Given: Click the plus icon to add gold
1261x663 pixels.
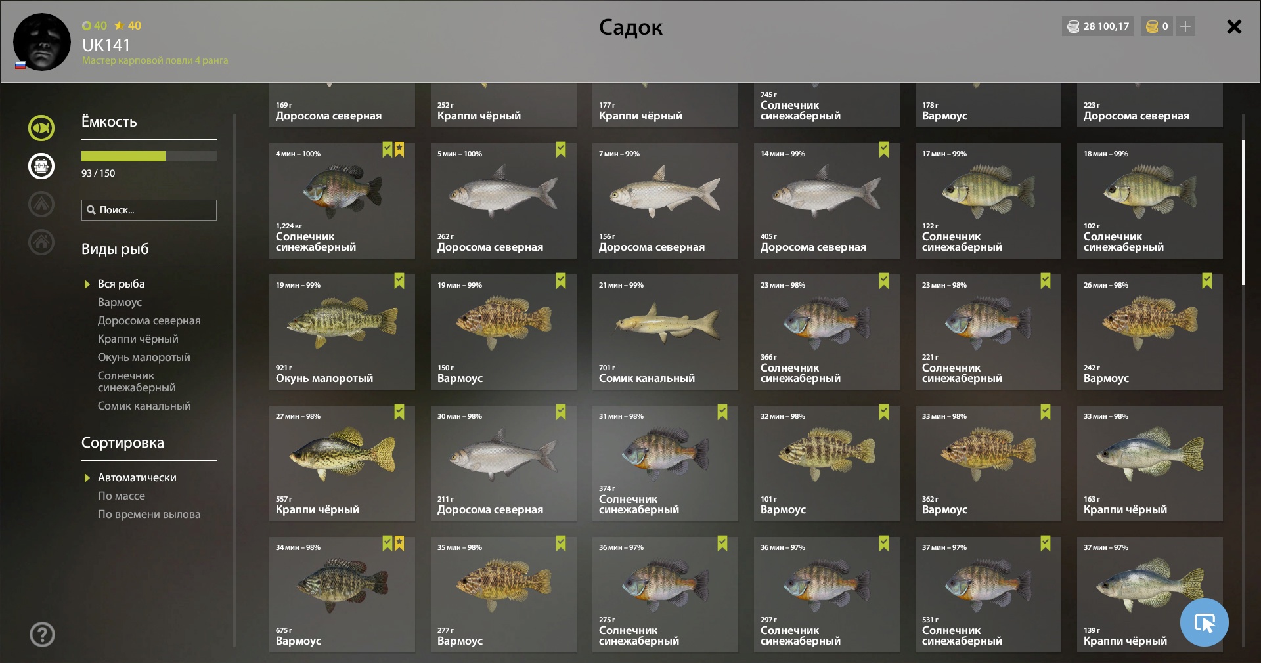Looking at the screenshot, I should (1185, 26).
